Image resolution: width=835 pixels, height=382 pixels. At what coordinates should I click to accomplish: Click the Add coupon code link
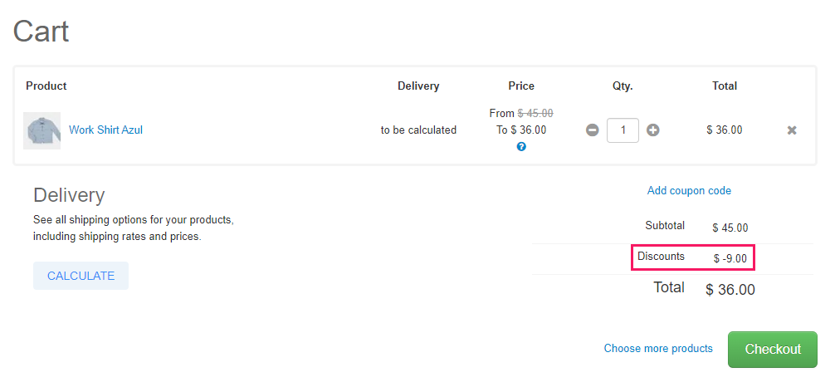(689, 191)
